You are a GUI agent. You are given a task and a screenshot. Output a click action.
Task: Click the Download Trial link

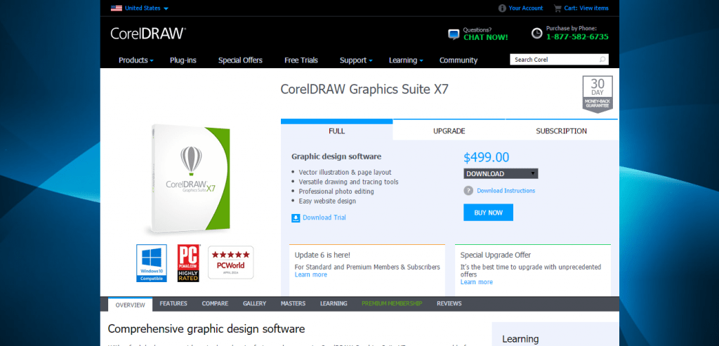(x=324, y=218)
